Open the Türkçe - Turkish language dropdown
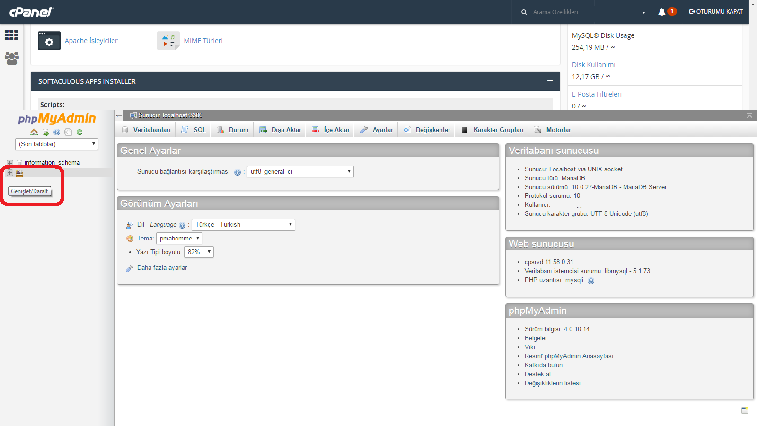The width and height of the screenshot is (757, 426). [243, 224]
